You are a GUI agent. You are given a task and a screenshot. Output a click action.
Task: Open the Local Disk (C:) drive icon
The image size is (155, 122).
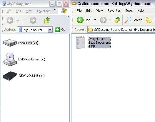tap(10, 43)
